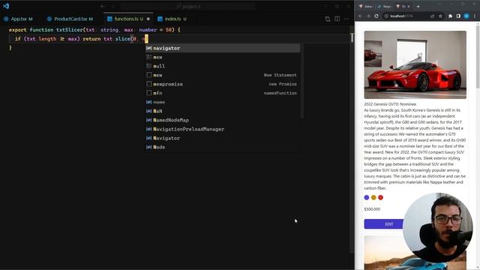Viewport: 480px width, 270px height.
Task: Choose 'navigator' from the autocomplete list
Action: tap(223, 48)
